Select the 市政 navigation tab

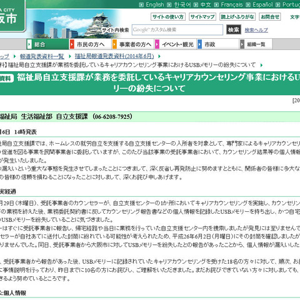[x=218, y=44]
